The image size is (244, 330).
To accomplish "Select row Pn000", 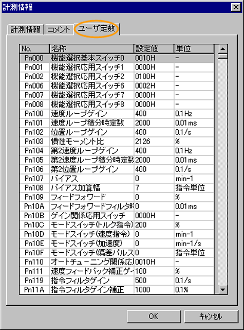I will coord(117,58).
